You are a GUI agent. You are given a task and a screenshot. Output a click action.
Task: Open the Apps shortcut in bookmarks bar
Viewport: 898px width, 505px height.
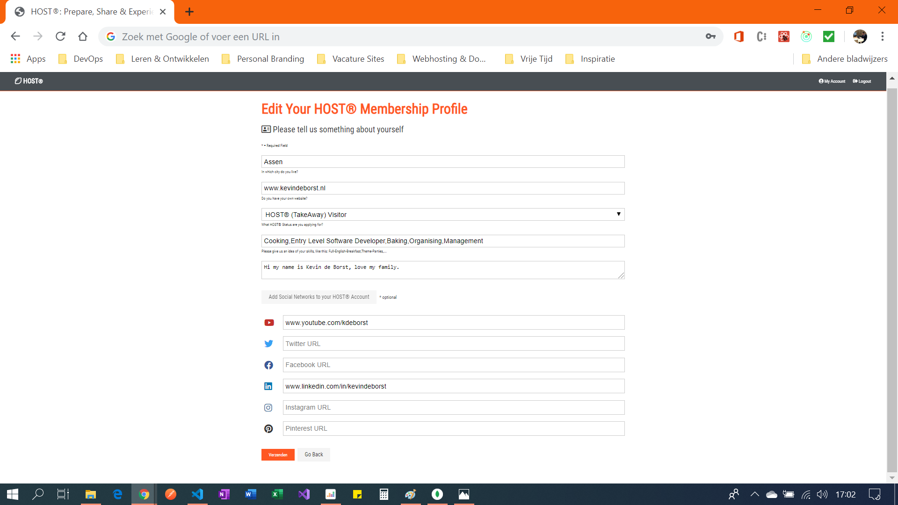28,59
